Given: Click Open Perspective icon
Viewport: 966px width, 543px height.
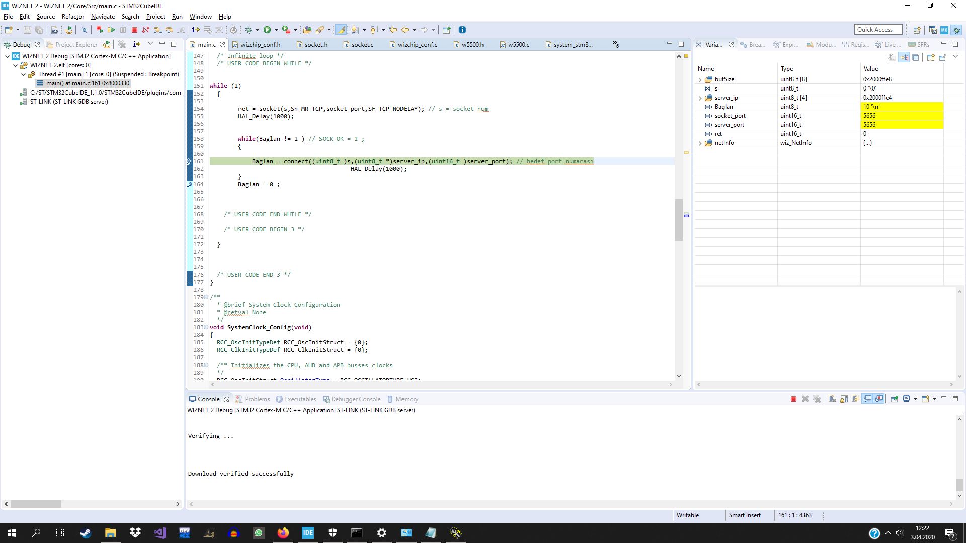Looking at the screenshot, I should [917, 30].
